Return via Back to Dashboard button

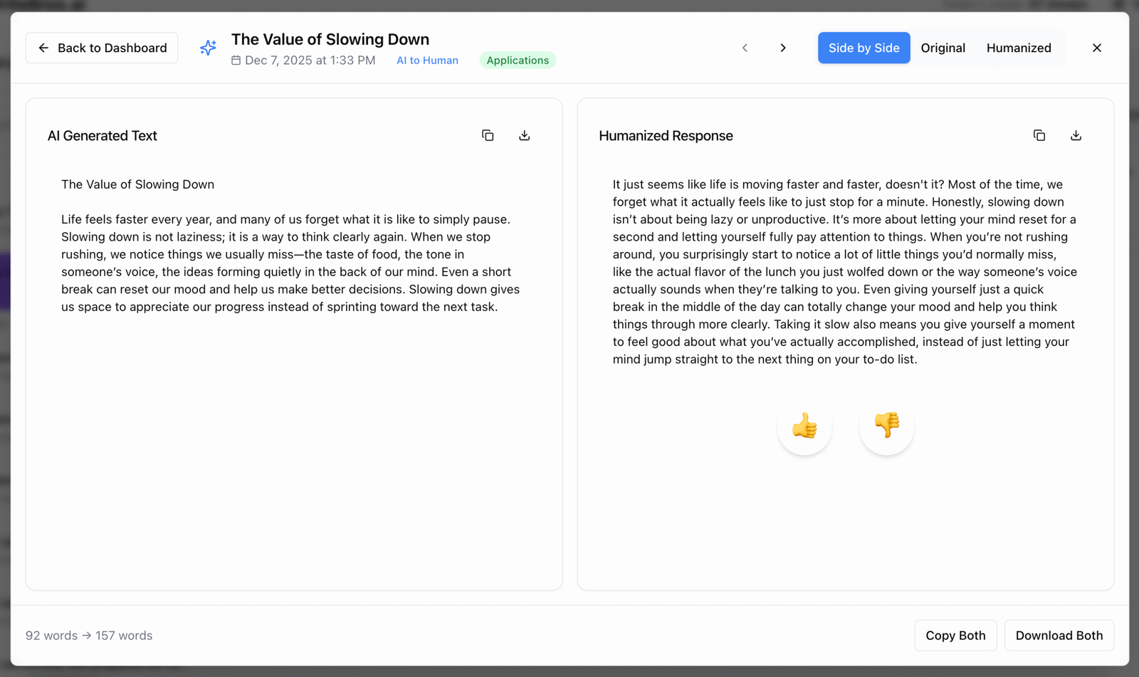(102, 48)
